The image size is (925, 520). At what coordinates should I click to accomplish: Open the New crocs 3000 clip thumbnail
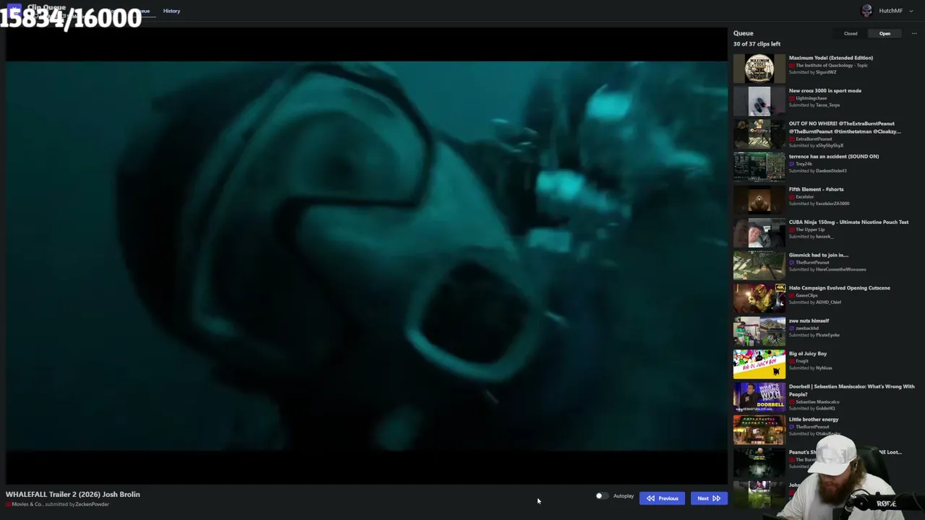click(x=759, y=102)
